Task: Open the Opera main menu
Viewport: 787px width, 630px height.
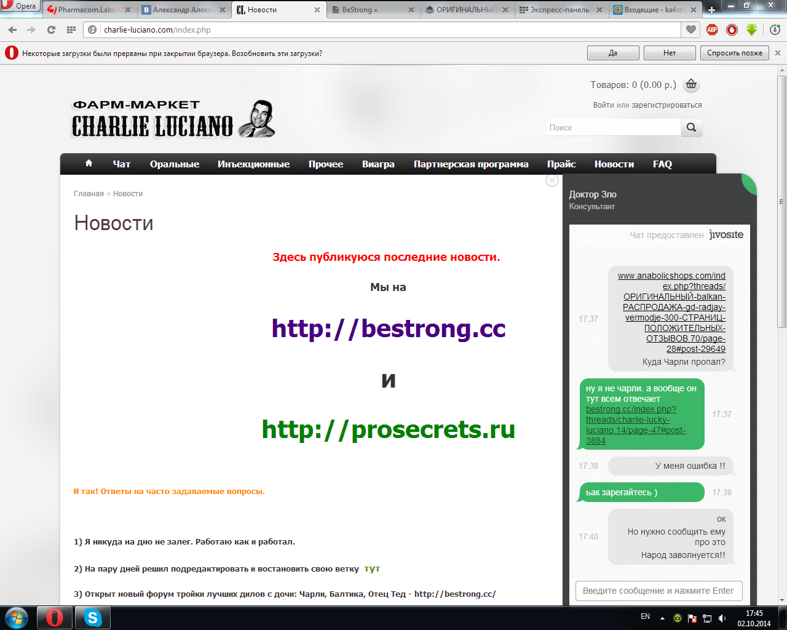Action: click(20, 6)
